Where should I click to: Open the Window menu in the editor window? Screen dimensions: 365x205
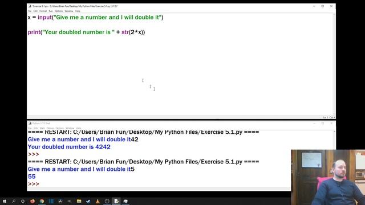click(x=69, y=11)
